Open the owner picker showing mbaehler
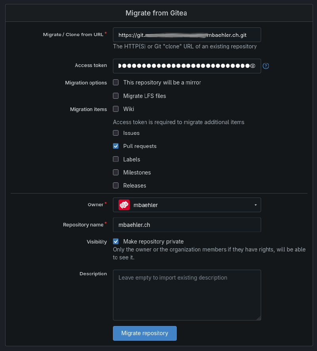 click(x=187, y=205)
